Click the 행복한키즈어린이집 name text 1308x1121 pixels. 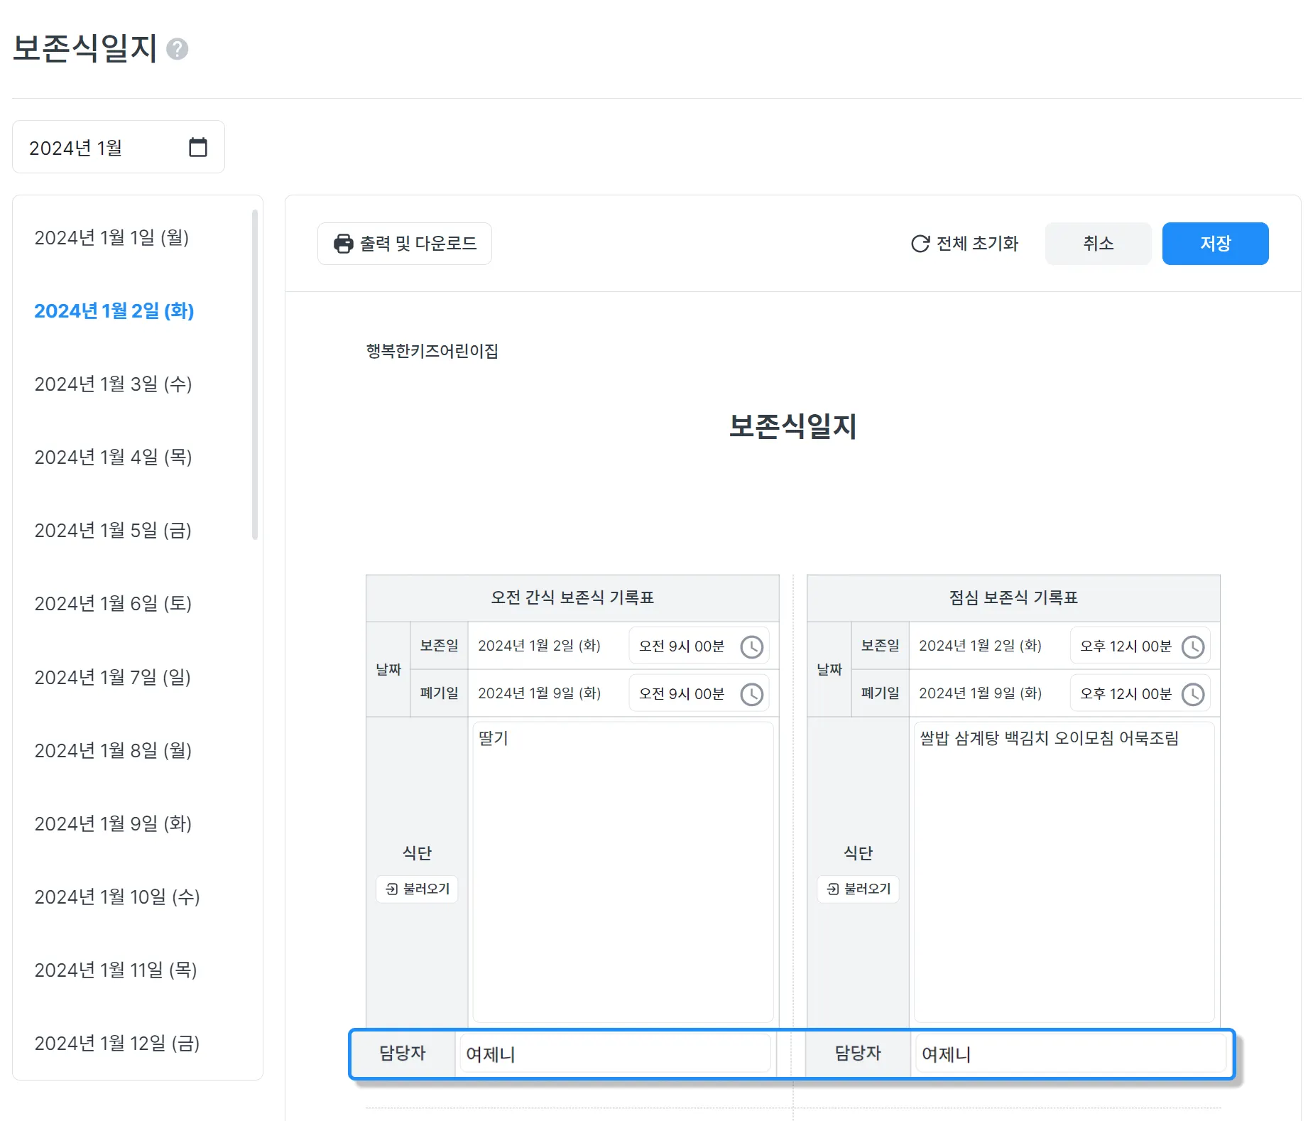click(x=432, y=351)
